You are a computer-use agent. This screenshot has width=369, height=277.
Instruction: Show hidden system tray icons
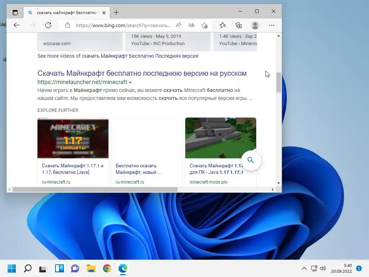click(x=304, y=268)
